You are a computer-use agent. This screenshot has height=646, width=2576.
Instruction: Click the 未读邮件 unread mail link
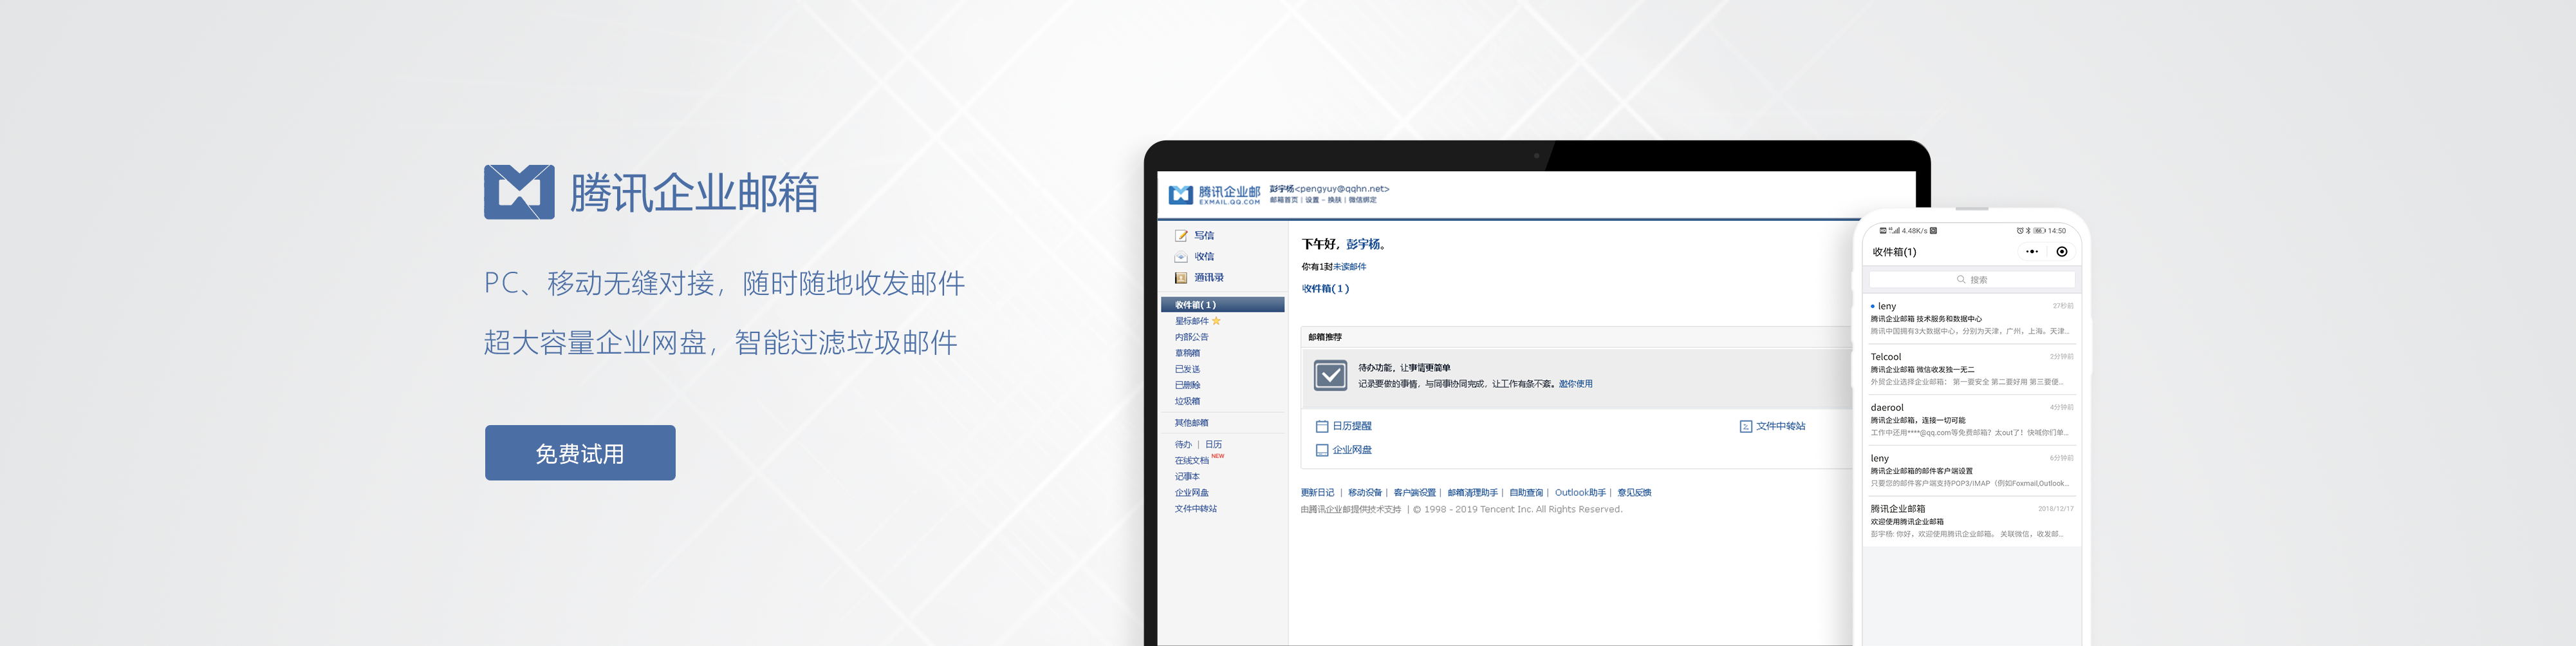pos(1349,267)
